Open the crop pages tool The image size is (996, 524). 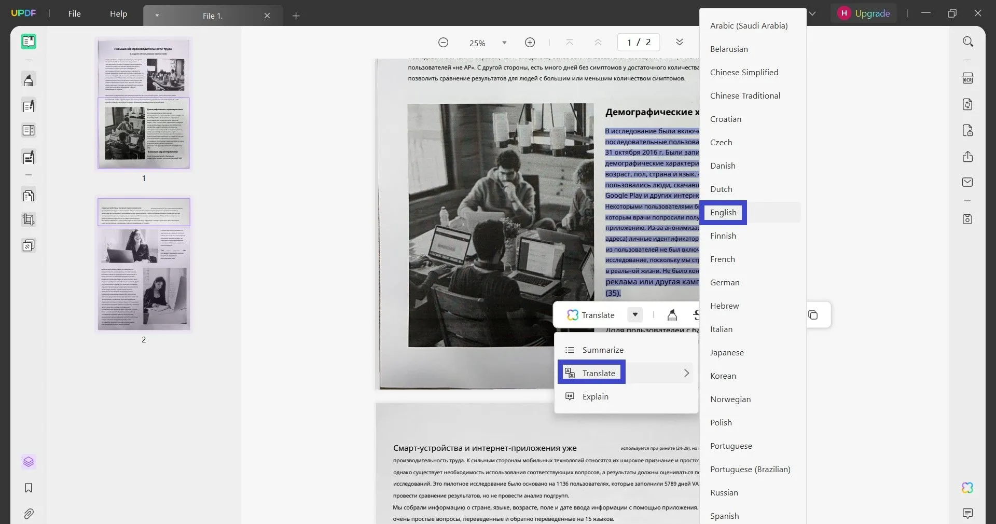click(28, 219)
